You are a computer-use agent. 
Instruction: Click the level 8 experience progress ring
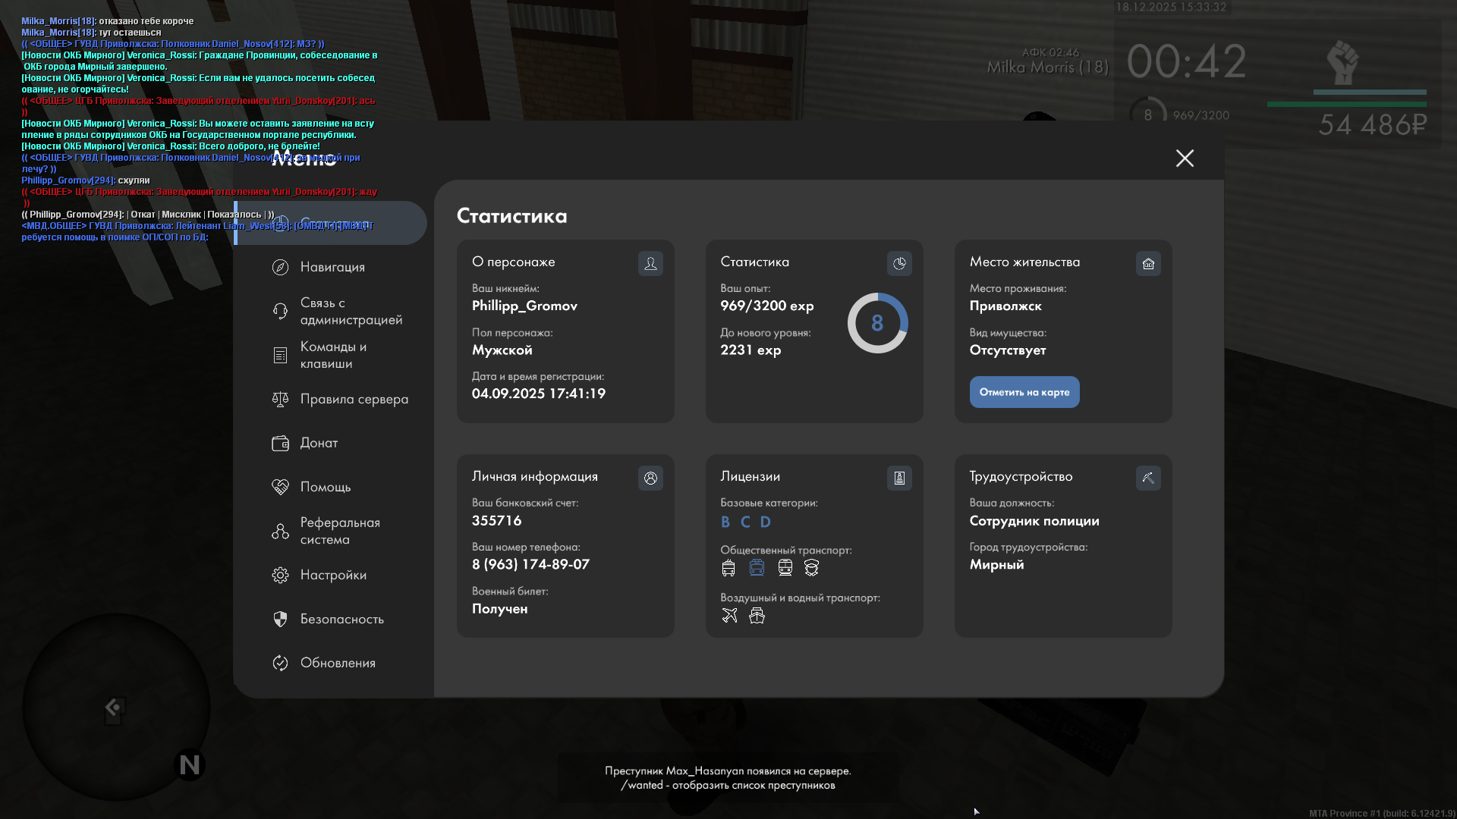[877, 323]
